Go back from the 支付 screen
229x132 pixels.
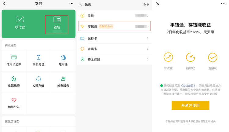pos(5,4)
